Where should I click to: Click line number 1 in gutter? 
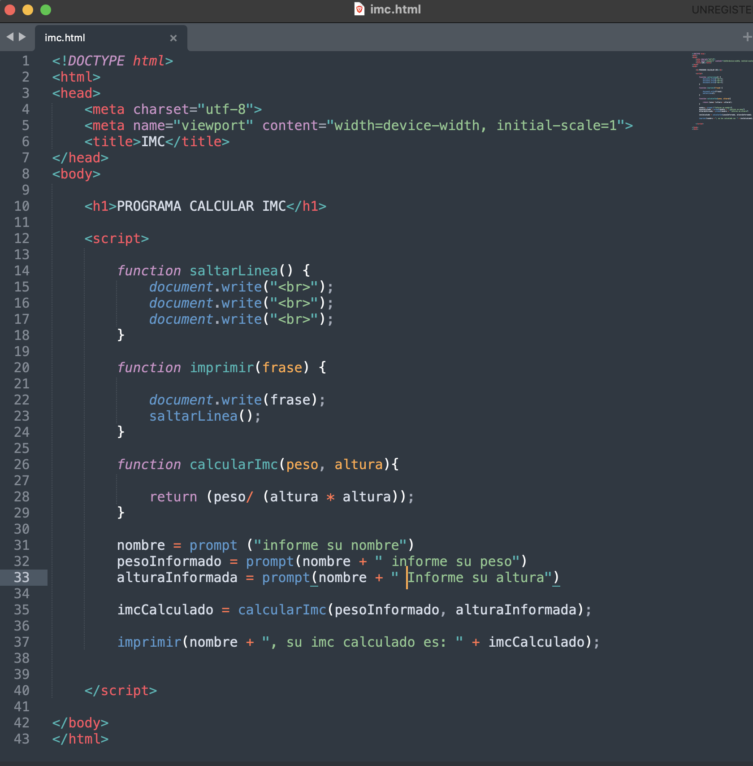[26, 61]
